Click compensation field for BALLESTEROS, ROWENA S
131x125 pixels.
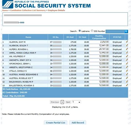[99, 85]
